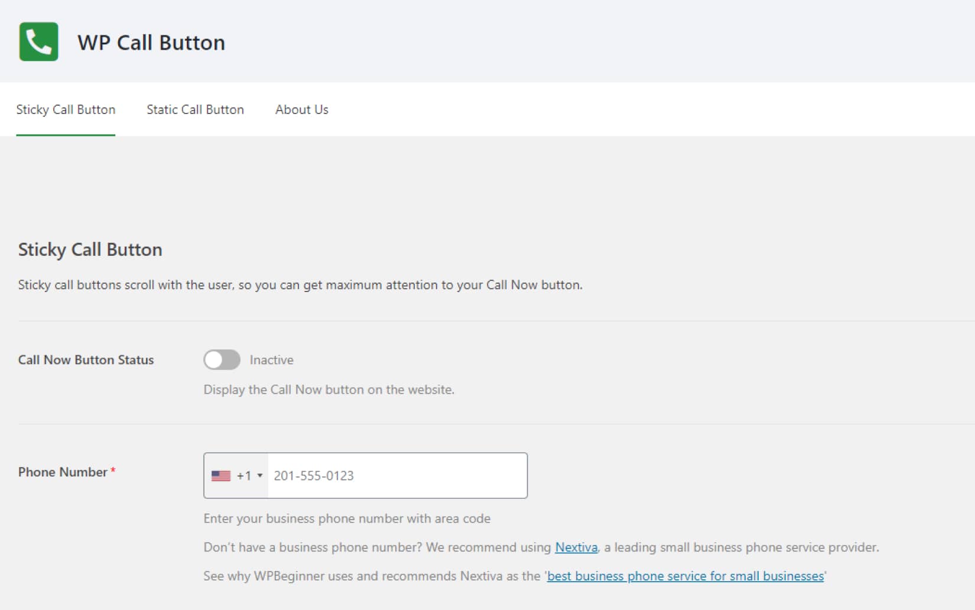
Task: Select the US flag in the phone field
Action: (x=220, y=475)
